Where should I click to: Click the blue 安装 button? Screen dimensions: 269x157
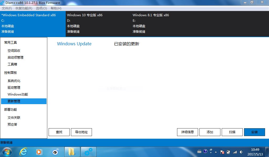coord(254,132)
